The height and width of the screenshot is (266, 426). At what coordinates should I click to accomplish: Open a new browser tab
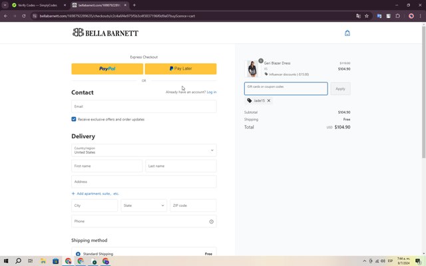tap(134, 5)
